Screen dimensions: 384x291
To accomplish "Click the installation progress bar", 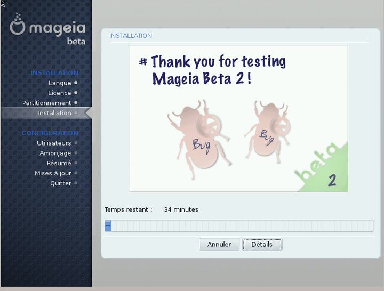I will [239, 225].
